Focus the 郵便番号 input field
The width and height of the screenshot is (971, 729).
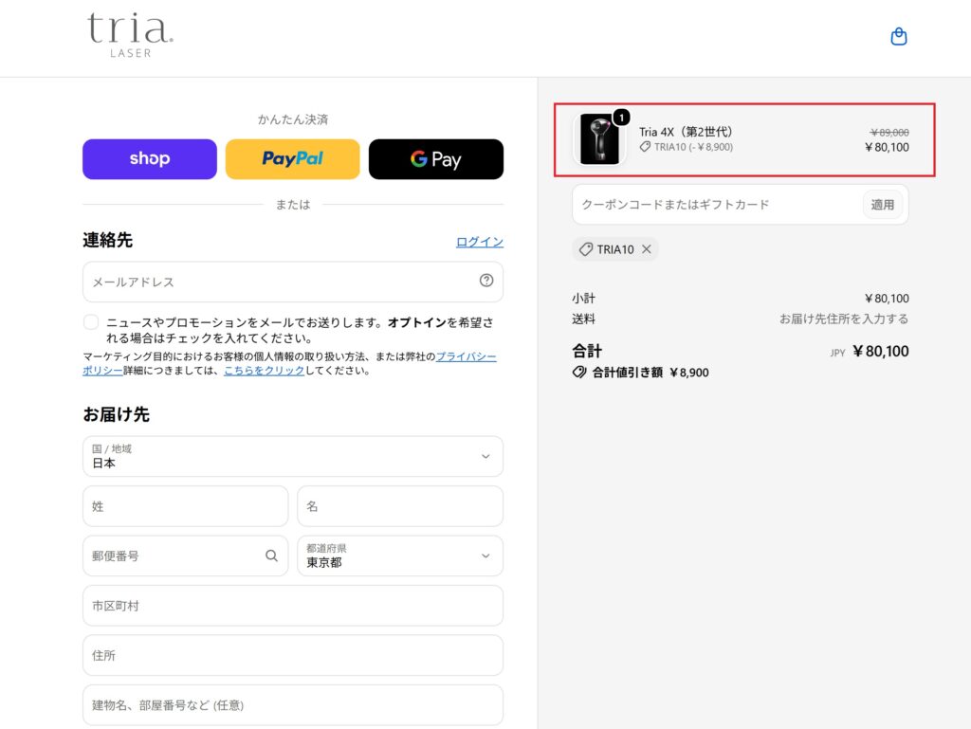[x=186, y=556]
